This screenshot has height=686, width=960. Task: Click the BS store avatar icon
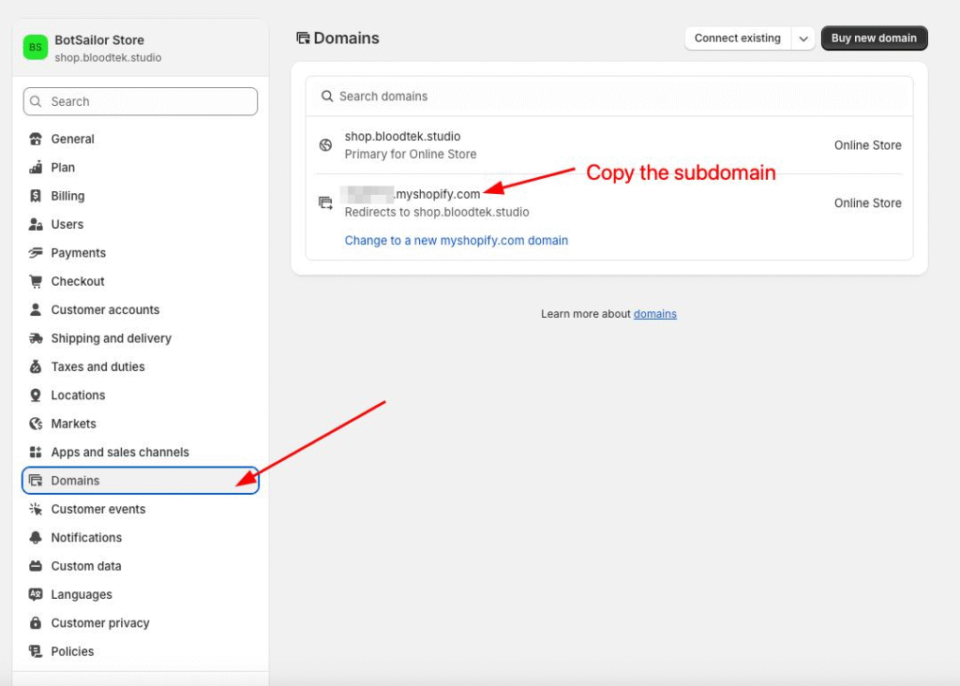point(36,47)
